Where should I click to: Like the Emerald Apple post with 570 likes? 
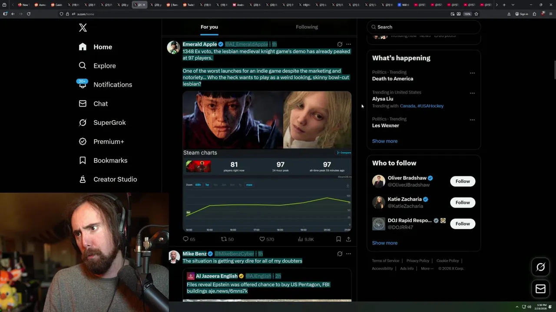(x=266, y=239)
